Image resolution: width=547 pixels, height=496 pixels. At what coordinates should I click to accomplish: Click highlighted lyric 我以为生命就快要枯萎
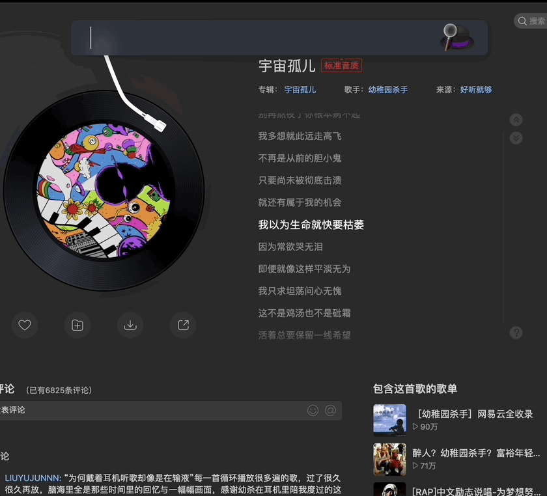pos(311,225)
